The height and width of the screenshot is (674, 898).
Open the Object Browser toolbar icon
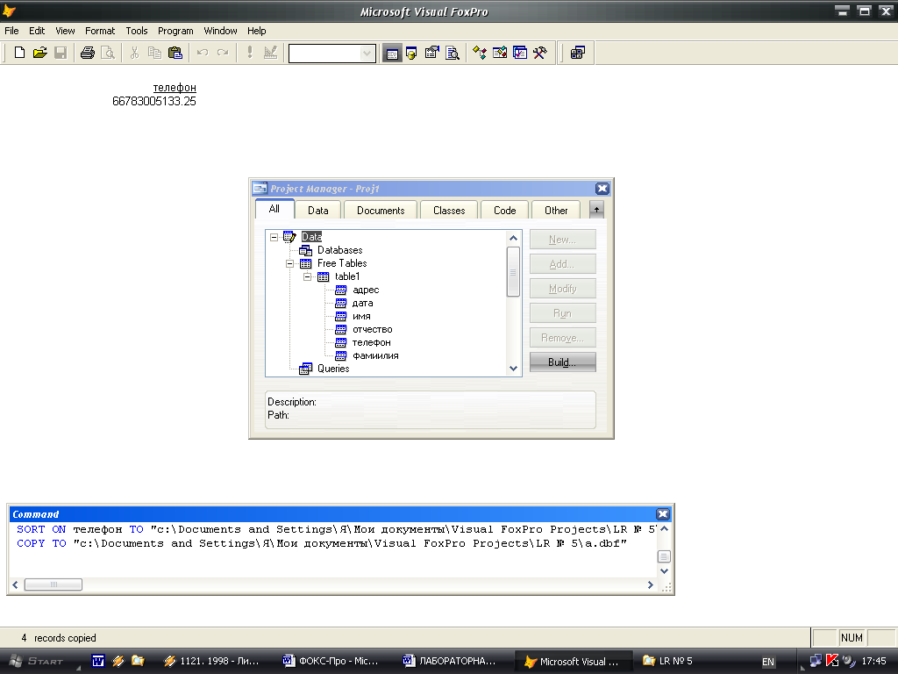[499, 54]
